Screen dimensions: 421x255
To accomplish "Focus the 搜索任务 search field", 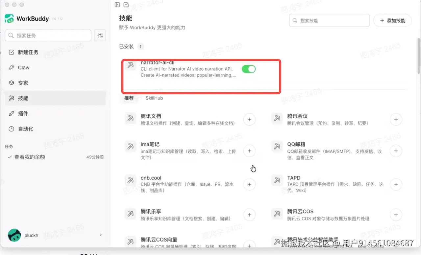I will pos(48,35).
